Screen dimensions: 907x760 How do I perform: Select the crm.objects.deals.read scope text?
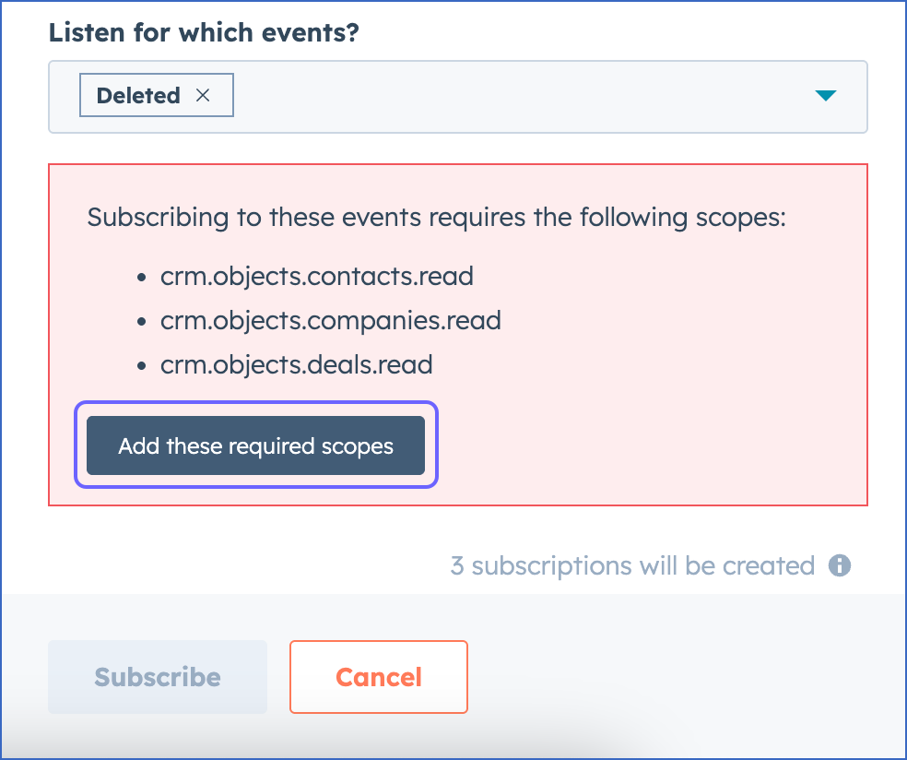click(296, 365)
